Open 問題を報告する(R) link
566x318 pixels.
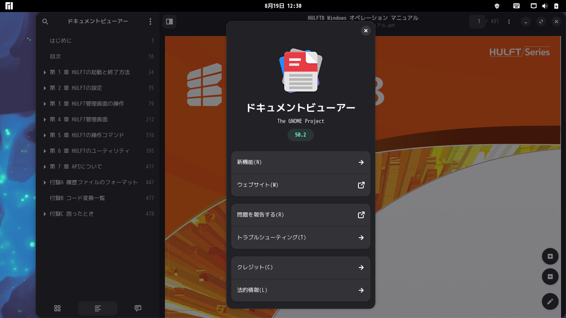(x=301, y=215)
